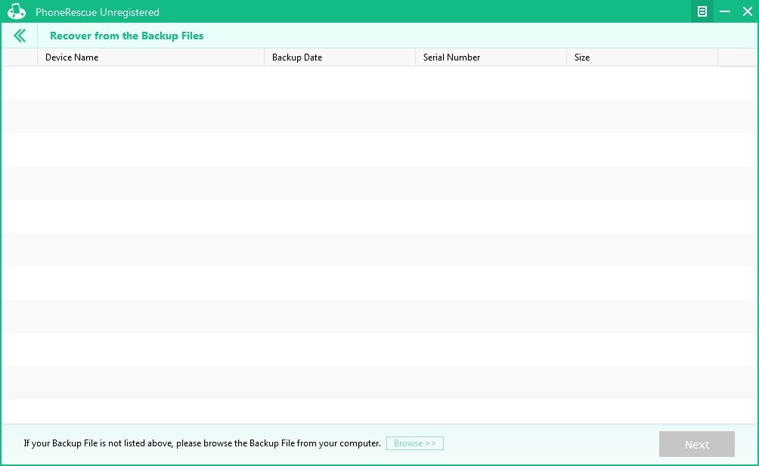Click divider between Device Name and Backup Date
Screen dimensions: 759x466
265,57
